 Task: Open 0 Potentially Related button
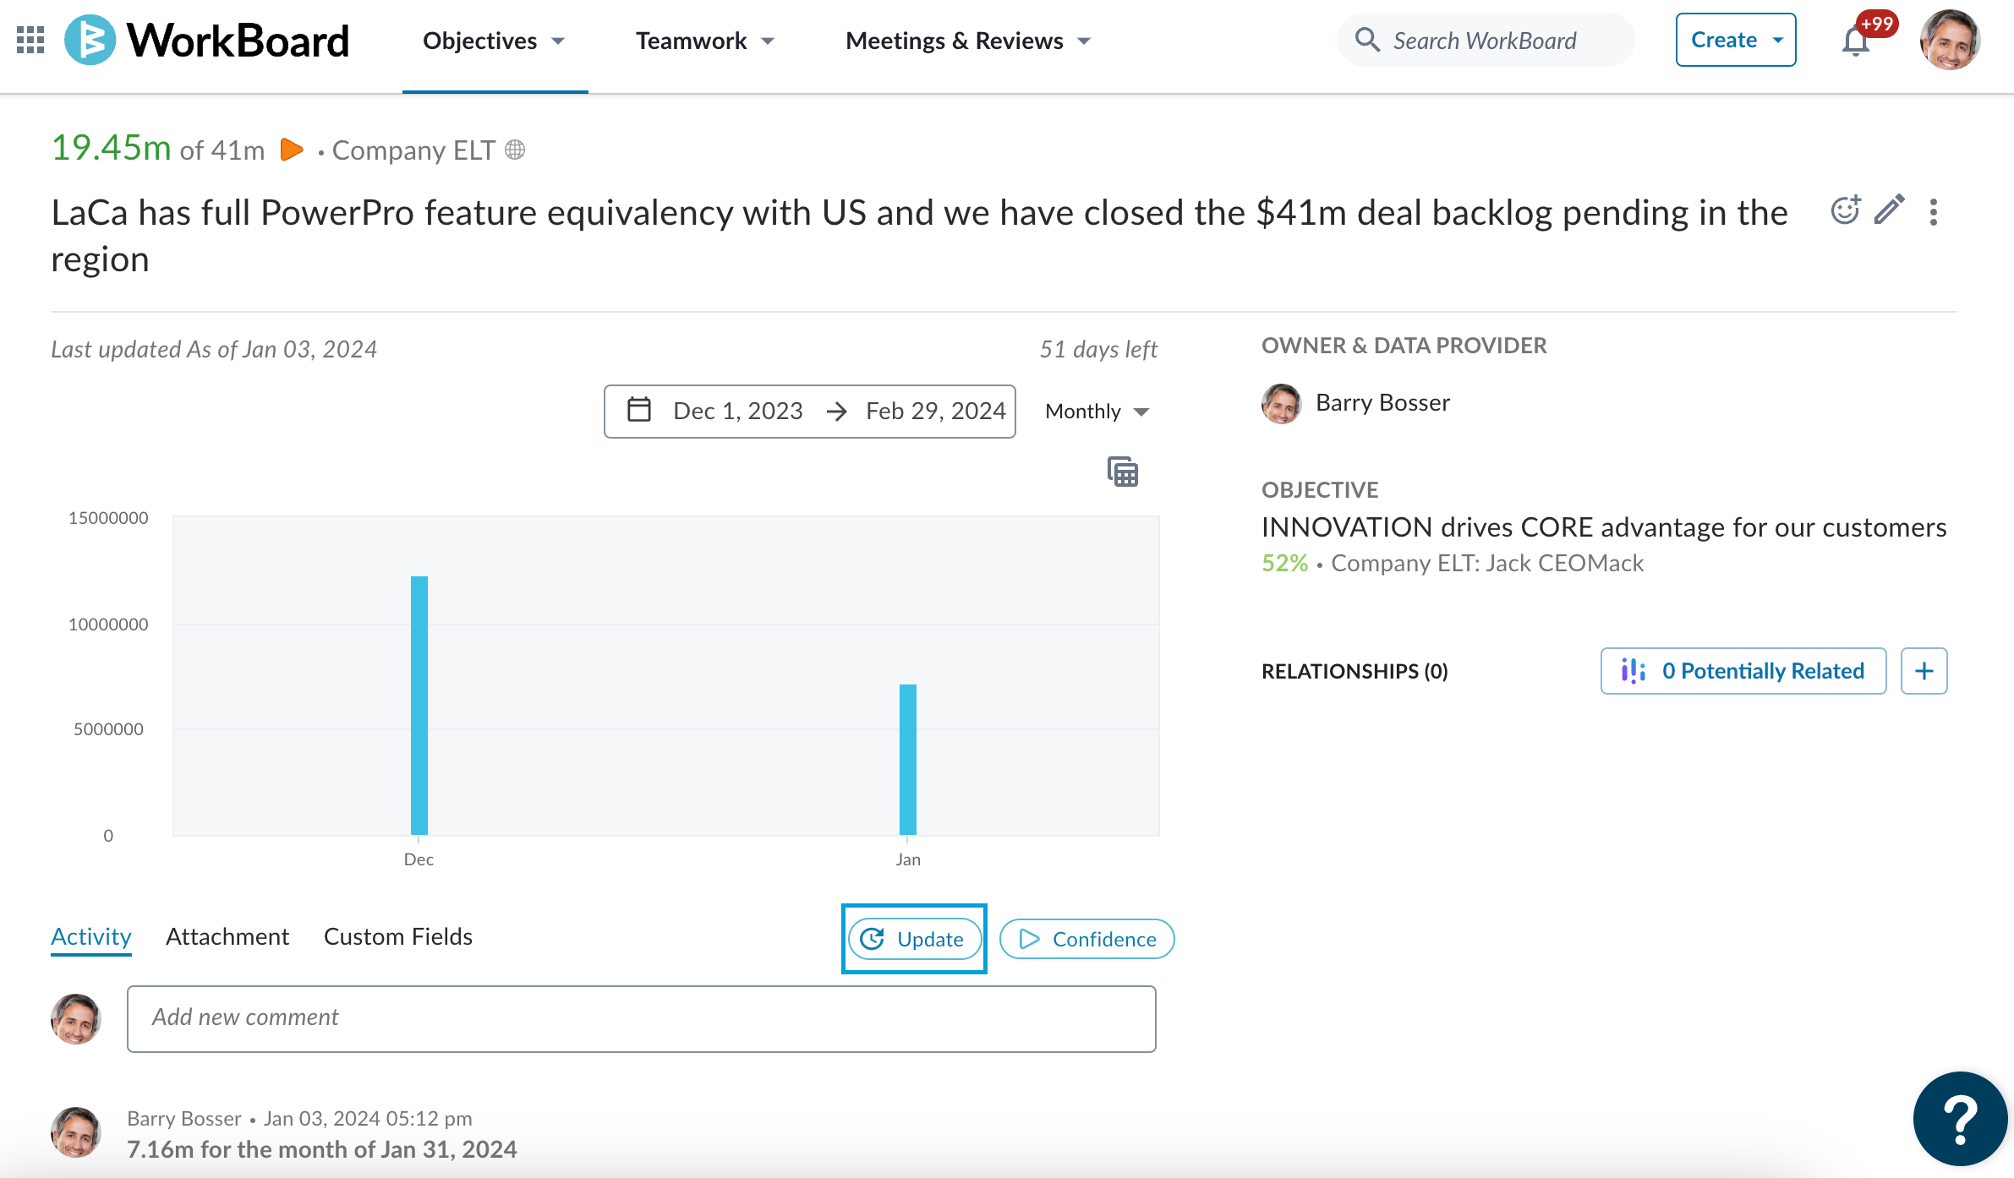pos(1743,671)
